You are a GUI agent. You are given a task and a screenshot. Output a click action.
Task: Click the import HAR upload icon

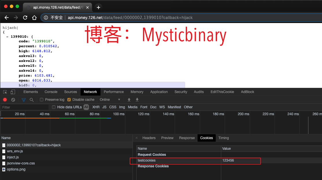[x=129, y=100]
